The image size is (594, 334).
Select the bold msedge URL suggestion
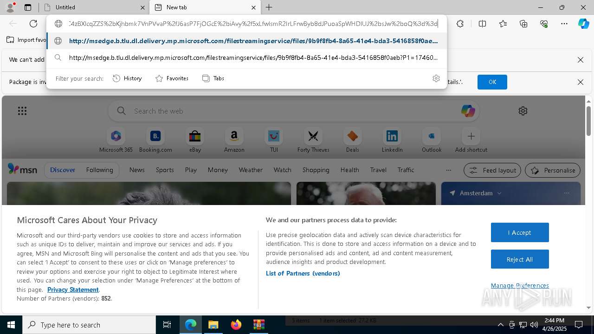pyautogui.click(x=246, y=41)
